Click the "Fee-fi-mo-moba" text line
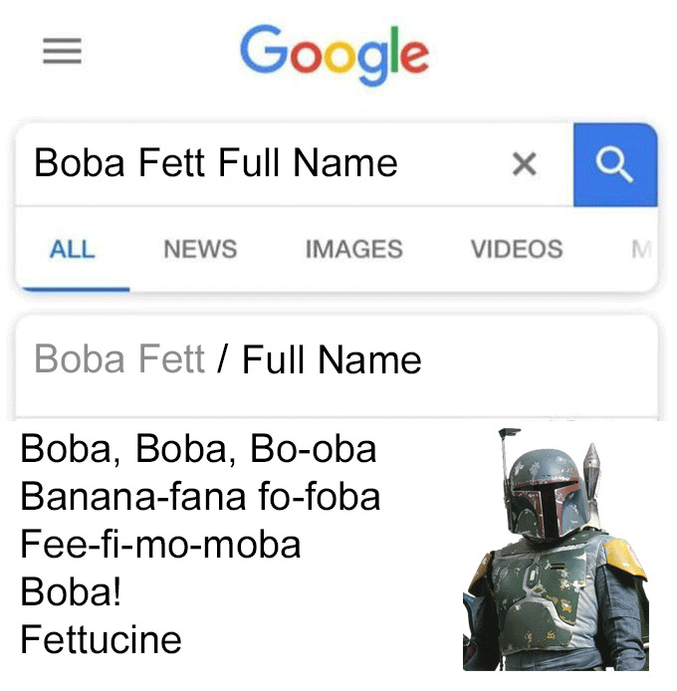 [160, 544]
